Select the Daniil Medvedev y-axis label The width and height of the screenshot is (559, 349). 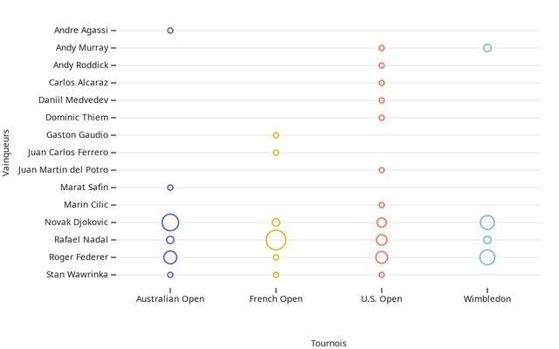click(x=73, y=100)
